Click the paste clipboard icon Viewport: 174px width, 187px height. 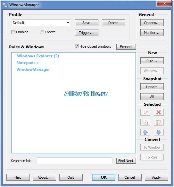tap(159, 122)
